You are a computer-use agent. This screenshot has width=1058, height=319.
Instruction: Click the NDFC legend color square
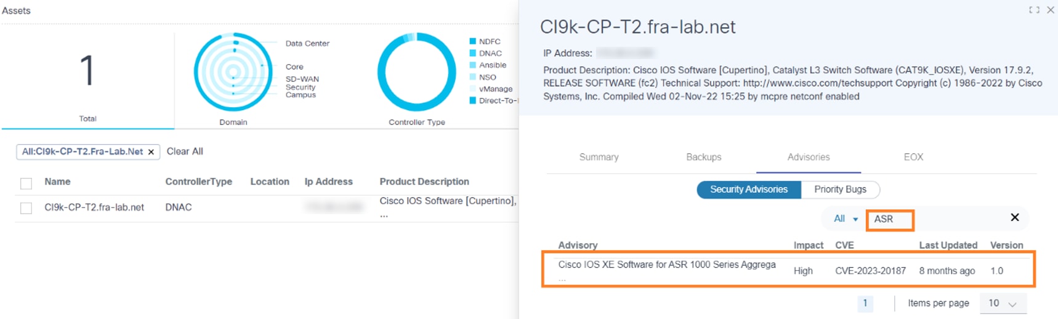click(473, 41)
